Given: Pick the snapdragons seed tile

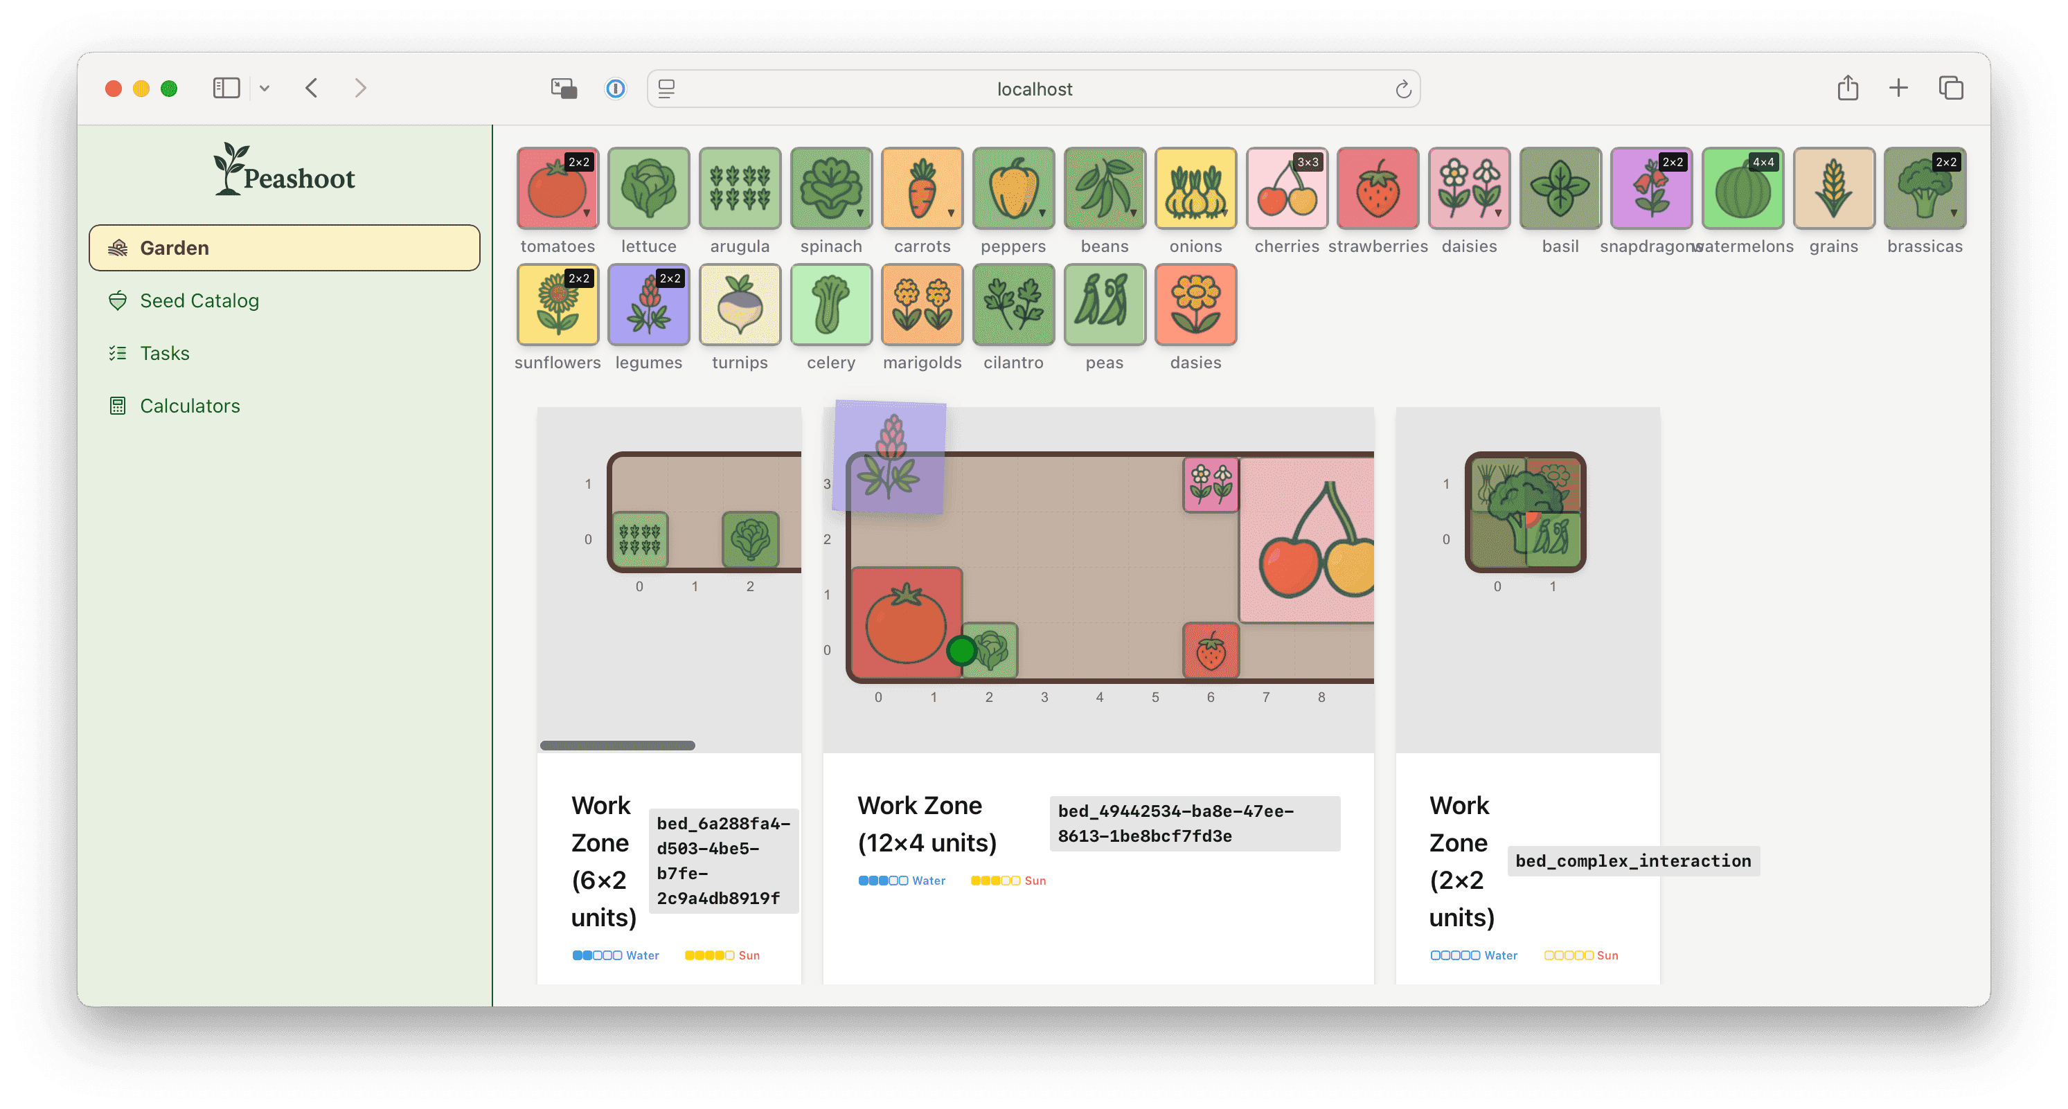Looking at the screenshot, I should click(x=1651, y=188).
